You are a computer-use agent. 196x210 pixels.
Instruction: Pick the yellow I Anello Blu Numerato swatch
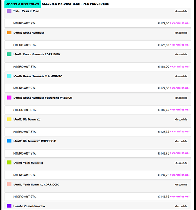(9, 119)
